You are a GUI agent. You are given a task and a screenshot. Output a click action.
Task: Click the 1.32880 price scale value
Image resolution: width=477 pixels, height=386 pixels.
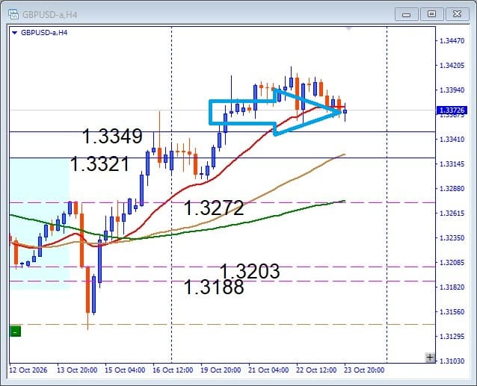coord(452,189)
